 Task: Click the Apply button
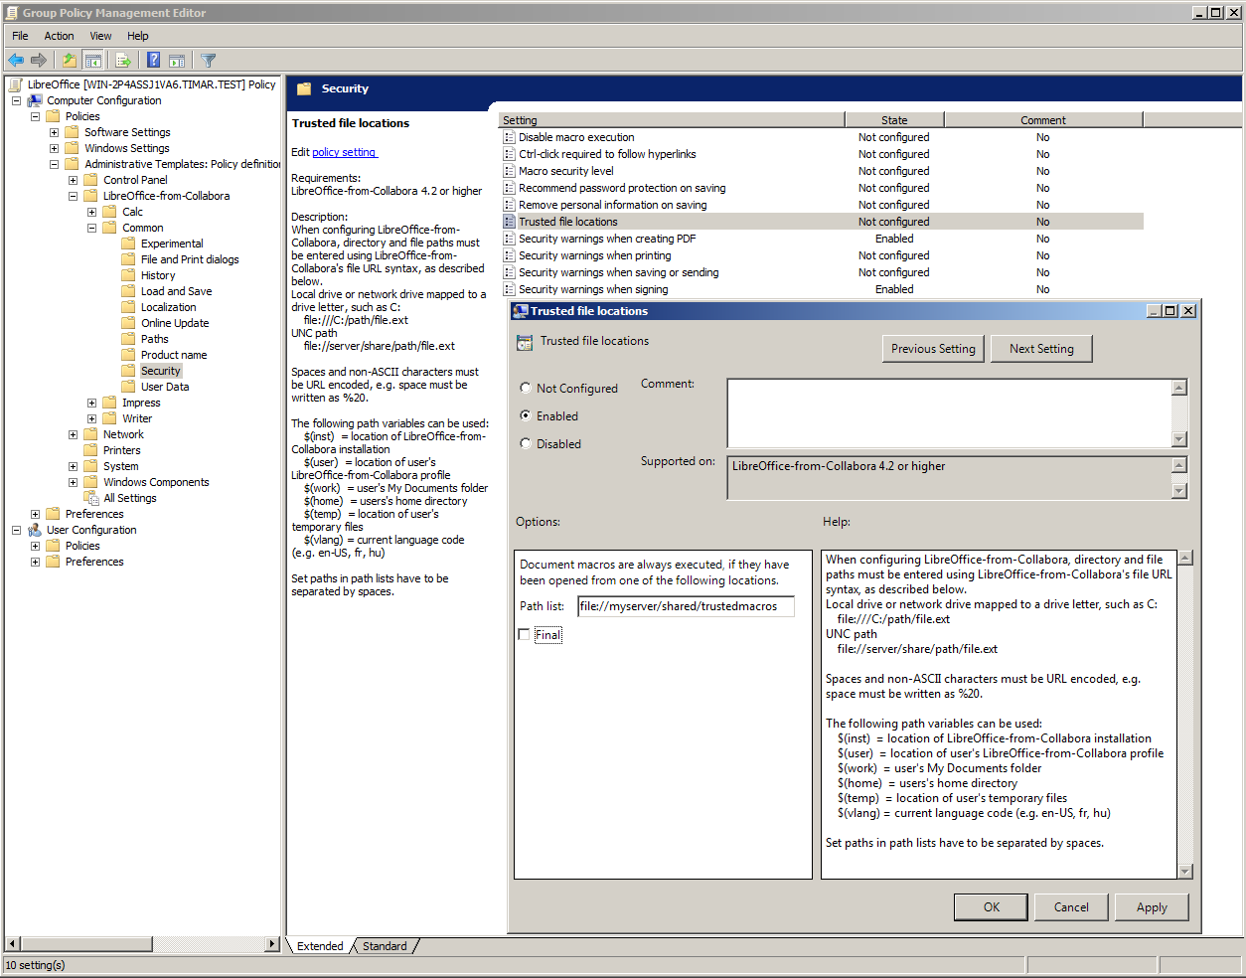pyautogui.click(x=1152, y=907)
